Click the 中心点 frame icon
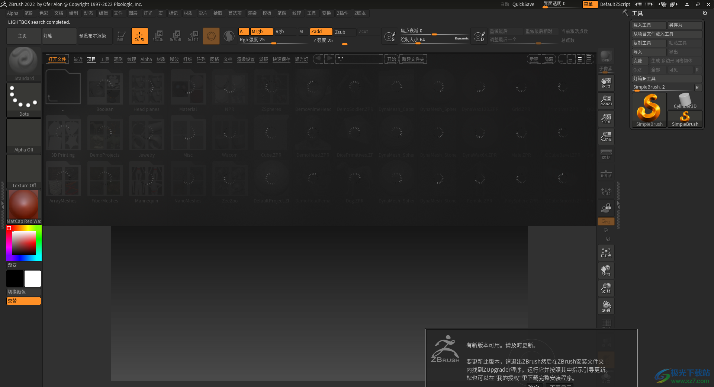Viewport: 714px width, 387px height. 606,253
